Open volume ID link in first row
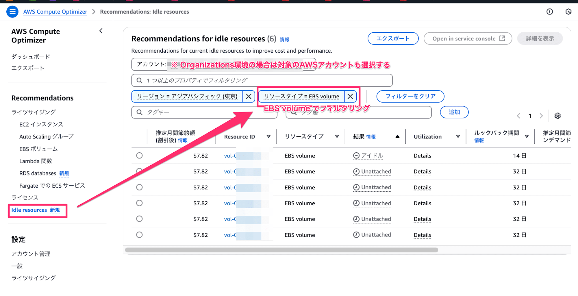Viewport: 578px width, 296px height. pos(230,156)
